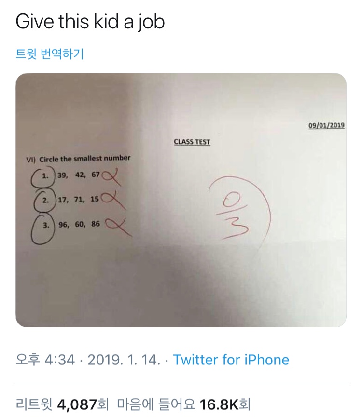362x417 pixels.
Task: Click the number 71 in the second row
Action: point(79,199)
